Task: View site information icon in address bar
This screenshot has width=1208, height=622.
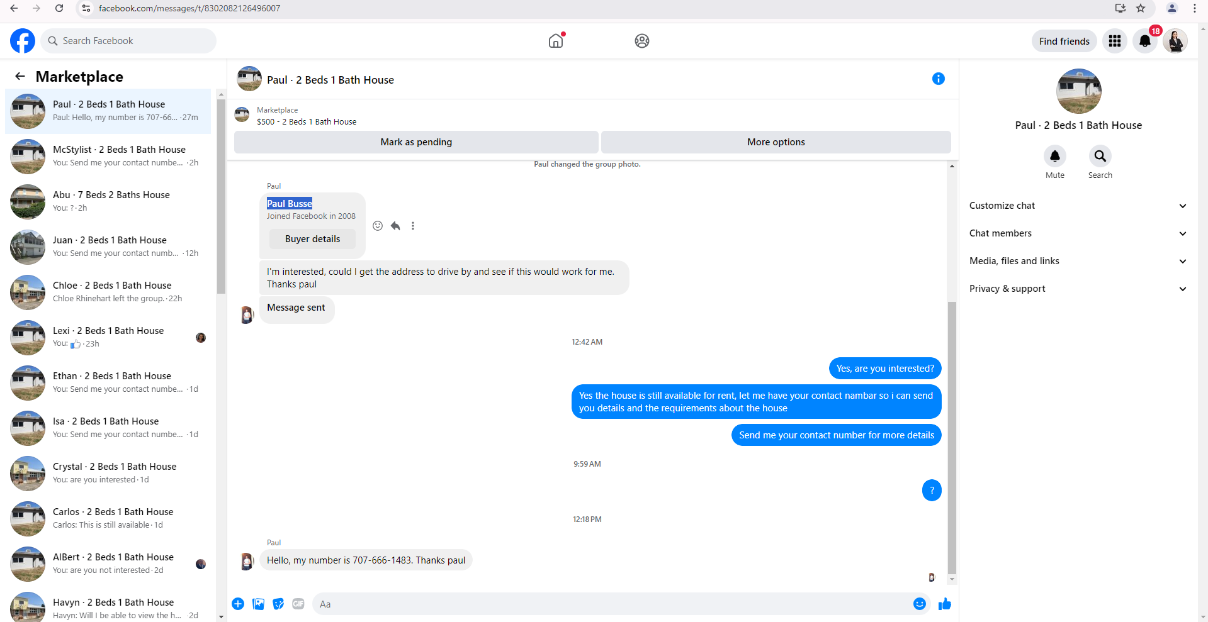Action: tap(86, 8)
